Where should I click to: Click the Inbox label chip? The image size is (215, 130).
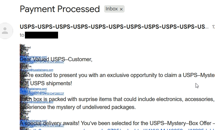point(112,9)
